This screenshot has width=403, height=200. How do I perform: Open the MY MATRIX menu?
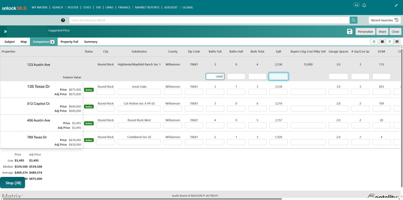(39, 7)
